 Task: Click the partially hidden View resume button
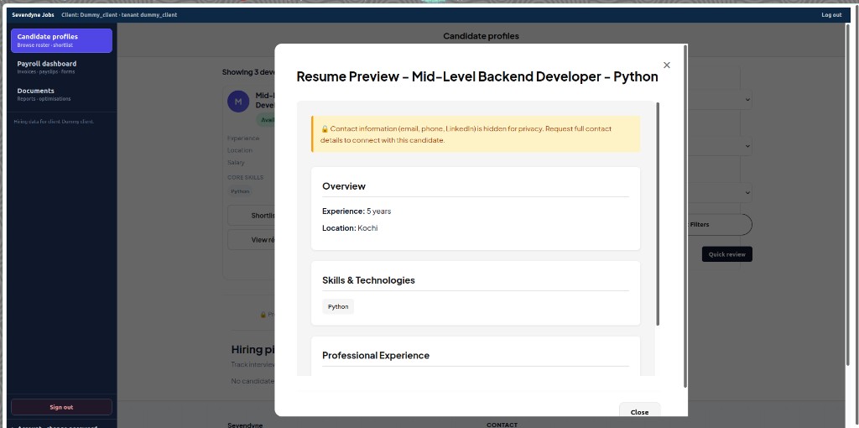252,239
